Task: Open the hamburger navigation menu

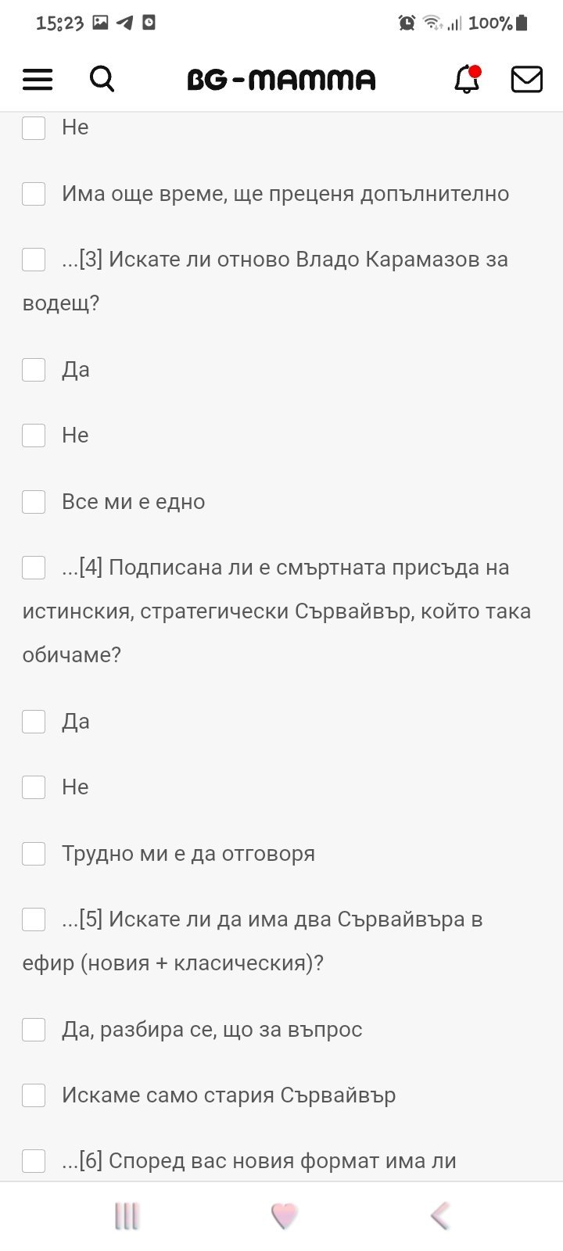Action: coord(38,79)
